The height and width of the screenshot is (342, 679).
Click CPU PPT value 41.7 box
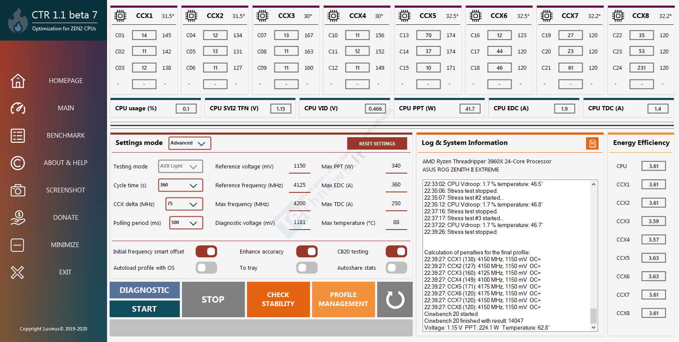pos(470,109)
